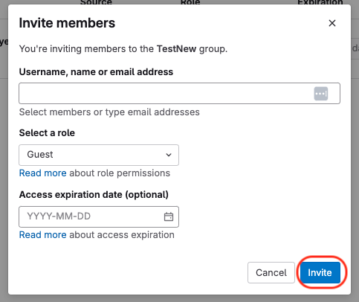359x302 pixels.
Task: Click the Role column header behind dialog
Action: (x=190, y=2)
